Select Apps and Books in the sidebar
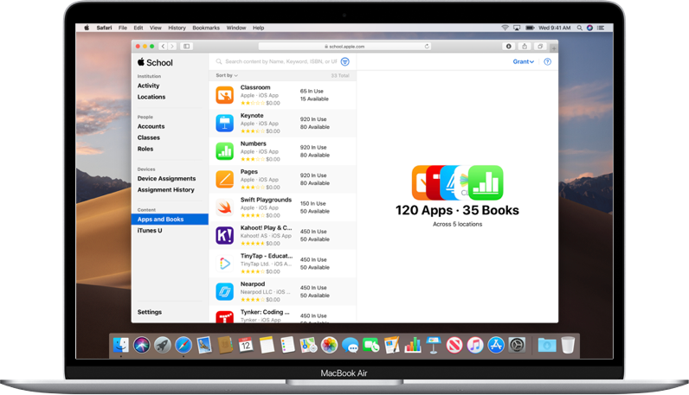Screen dimensions: 689x395 170,220
